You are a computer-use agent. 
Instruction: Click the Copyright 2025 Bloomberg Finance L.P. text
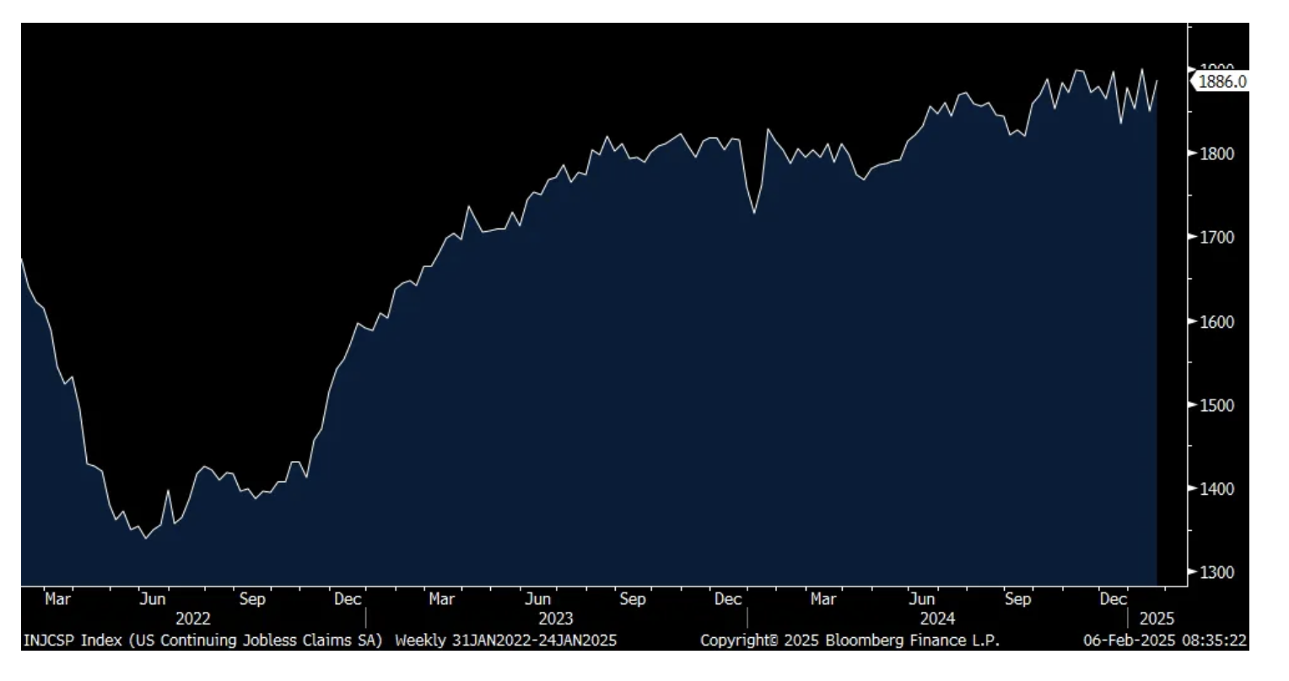tap(849, 641)
